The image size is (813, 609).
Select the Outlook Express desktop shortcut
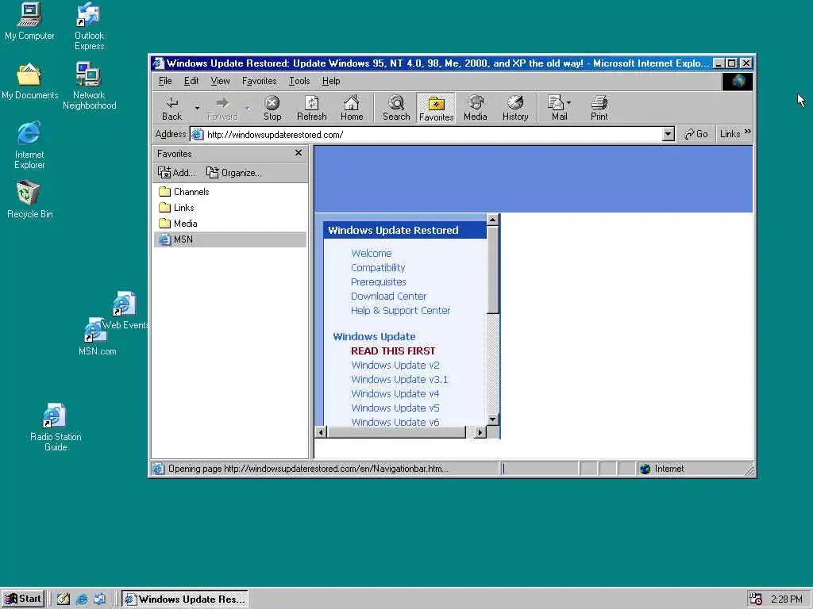coord(89,26)
